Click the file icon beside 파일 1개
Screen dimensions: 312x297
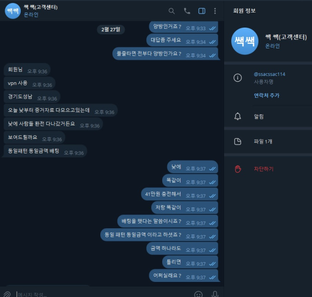(x=238, y=141)
